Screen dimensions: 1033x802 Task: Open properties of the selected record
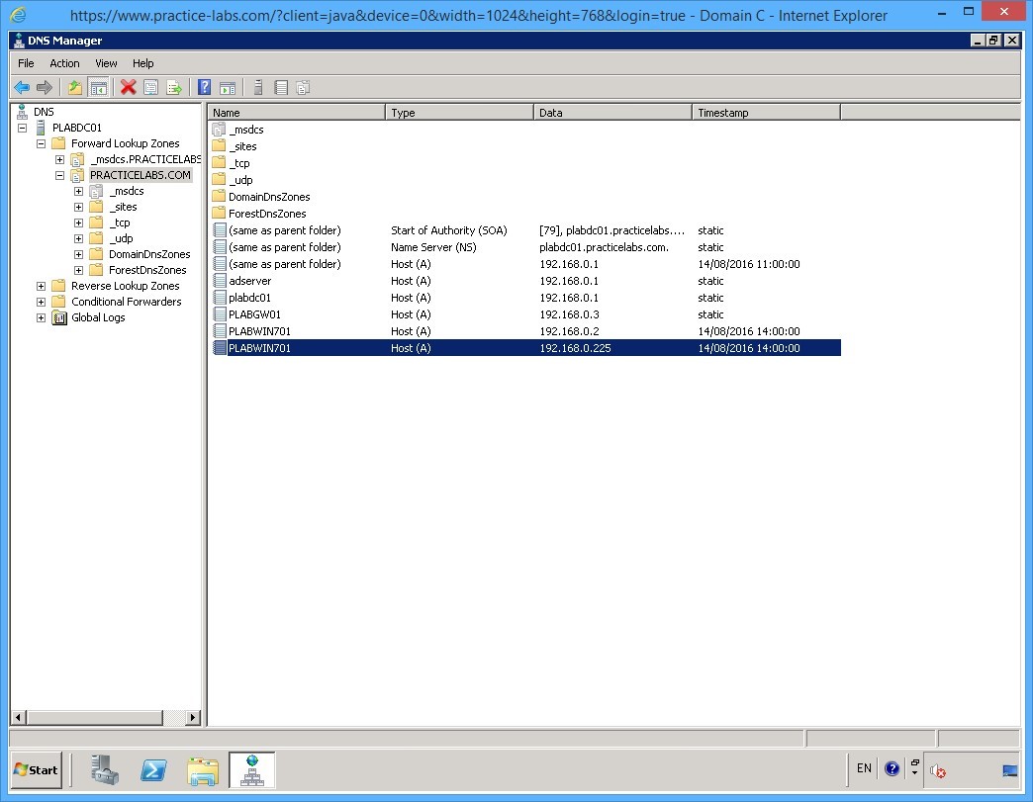coord(150,87)
